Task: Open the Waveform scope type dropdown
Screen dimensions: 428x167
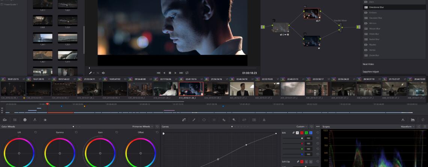Action: pos(407,126)
